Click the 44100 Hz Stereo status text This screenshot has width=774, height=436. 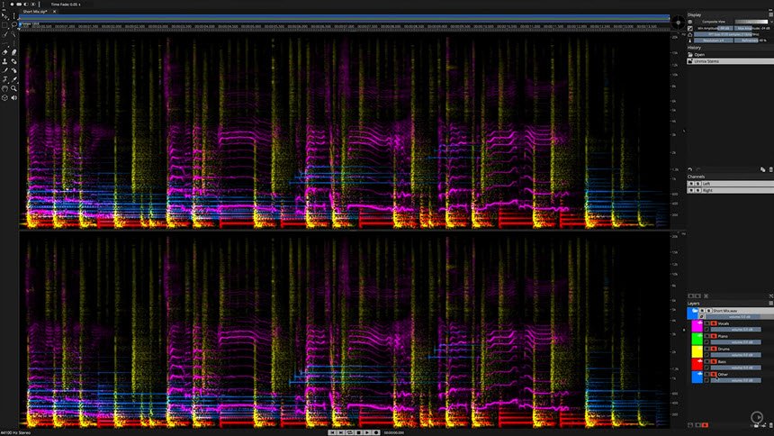click(x=15, y=432)
